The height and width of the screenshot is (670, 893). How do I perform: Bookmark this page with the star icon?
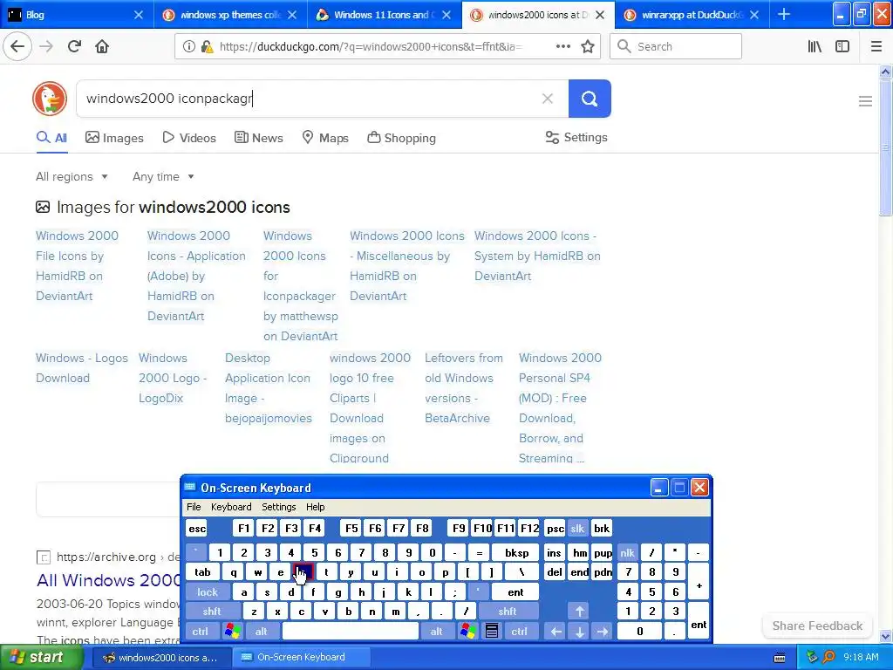point(588,46)
